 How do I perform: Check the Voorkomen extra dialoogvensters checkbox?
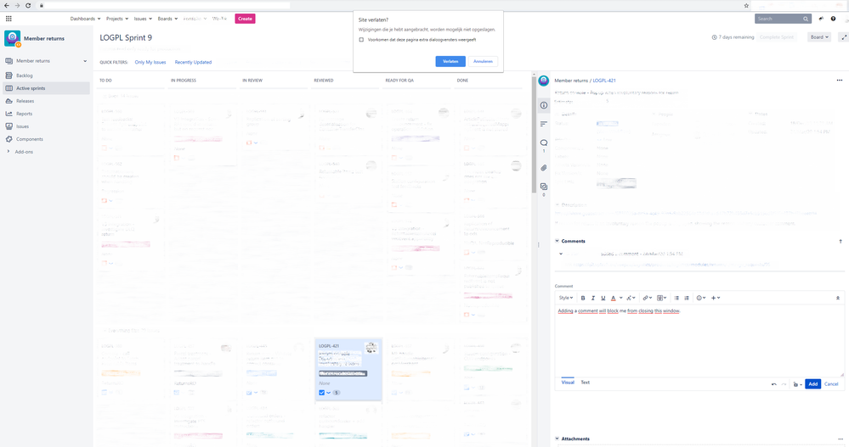click(361, 40)
